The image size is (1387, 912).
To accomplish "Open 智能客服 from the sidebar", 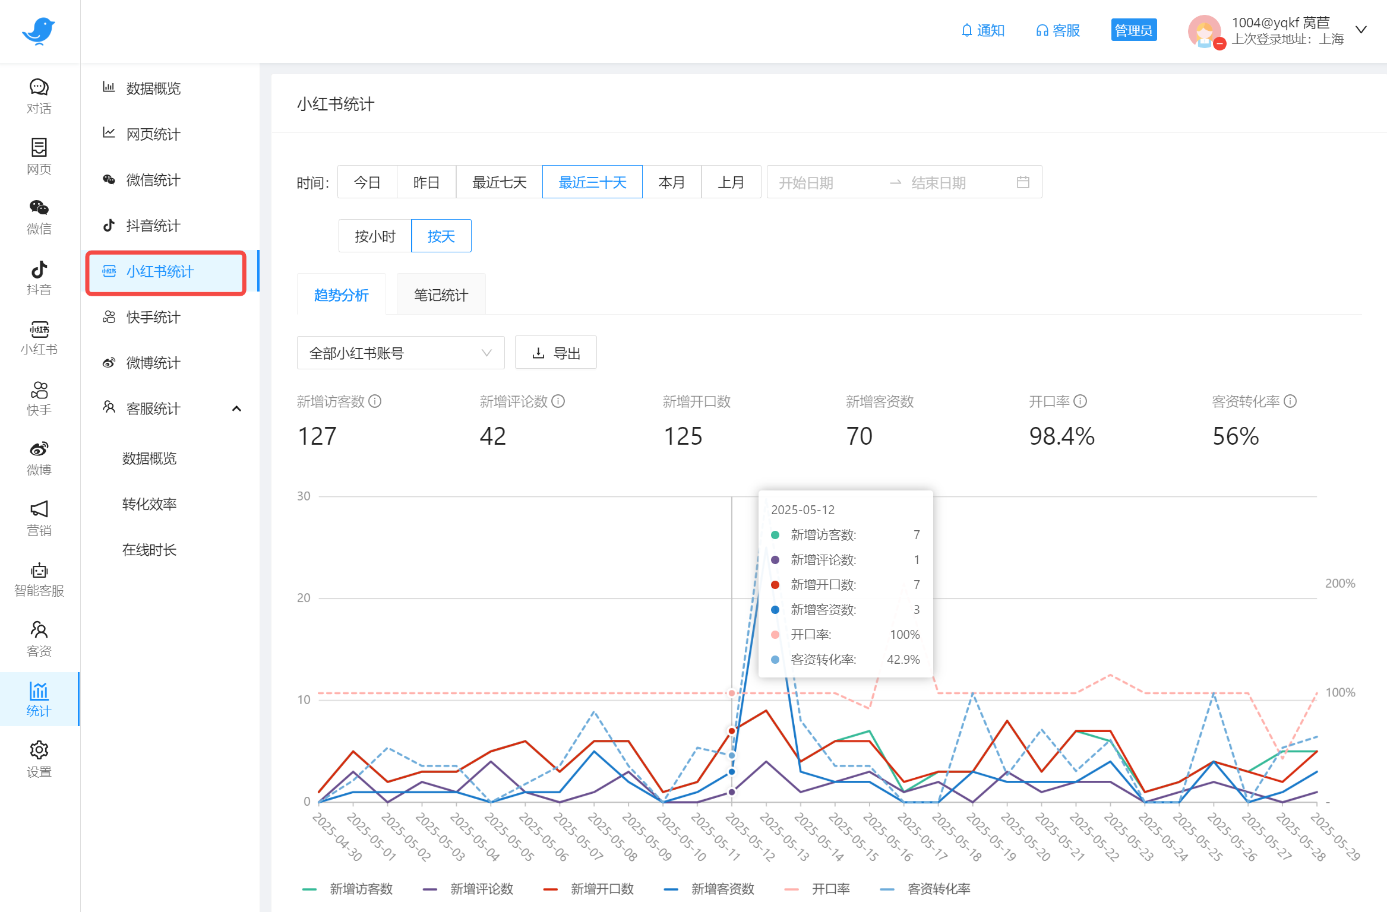I will [x=39, y=579].
